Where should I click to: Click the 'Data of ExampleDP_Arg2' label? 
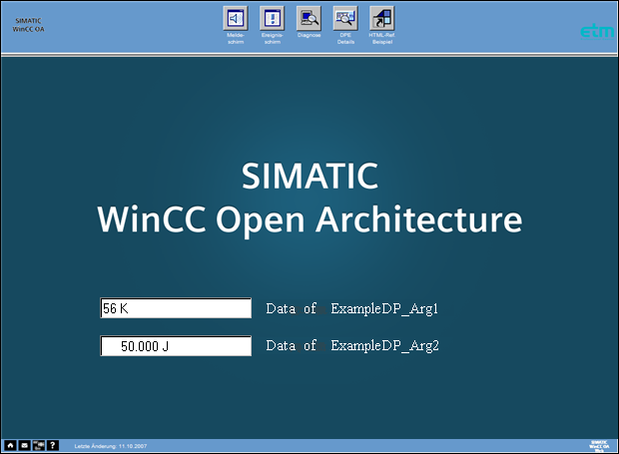point(352,345)
